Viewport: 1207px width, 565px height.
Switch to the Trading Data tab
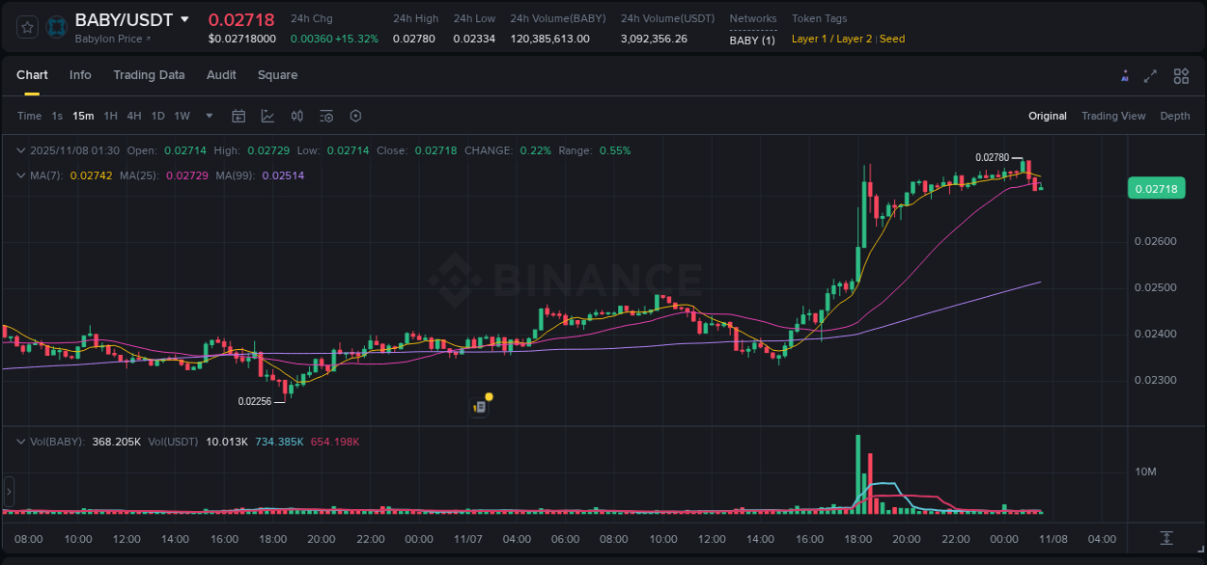click(149, 75)
